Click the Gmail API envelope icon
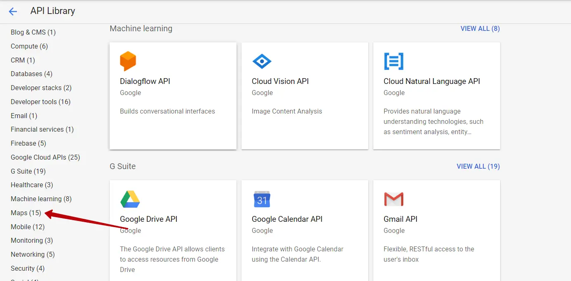Image resolution: width=571 pixels, height=281 pixels. pos(394,199)
